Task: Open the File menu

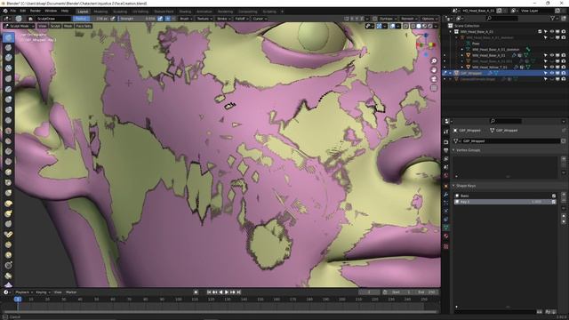Action: [x=13, y=11]
